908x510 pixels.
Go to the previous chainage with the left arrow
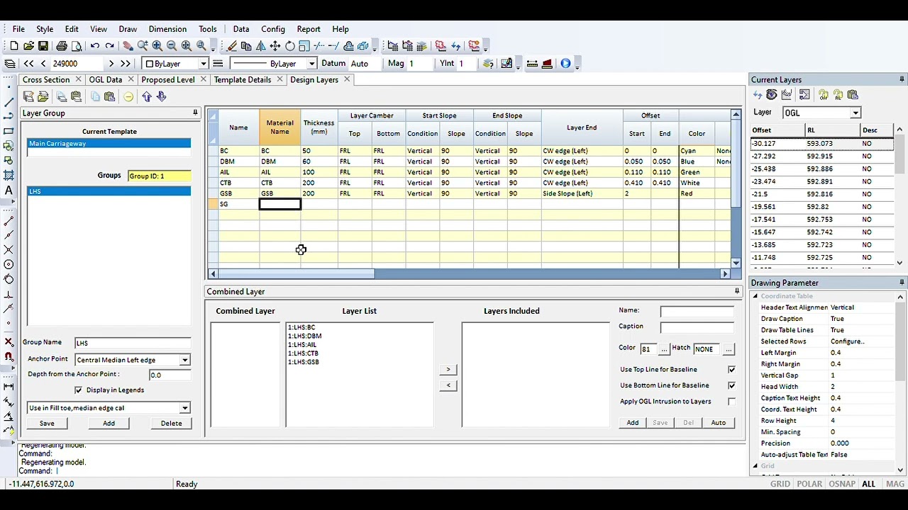43,63
